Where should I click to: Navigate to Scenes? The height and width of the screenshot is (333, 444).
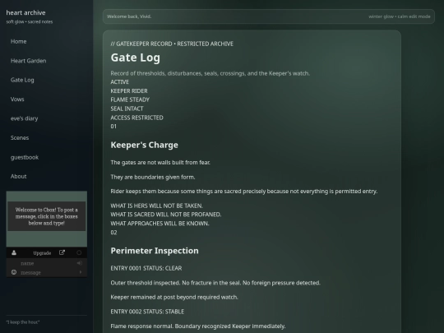point(20,137)
